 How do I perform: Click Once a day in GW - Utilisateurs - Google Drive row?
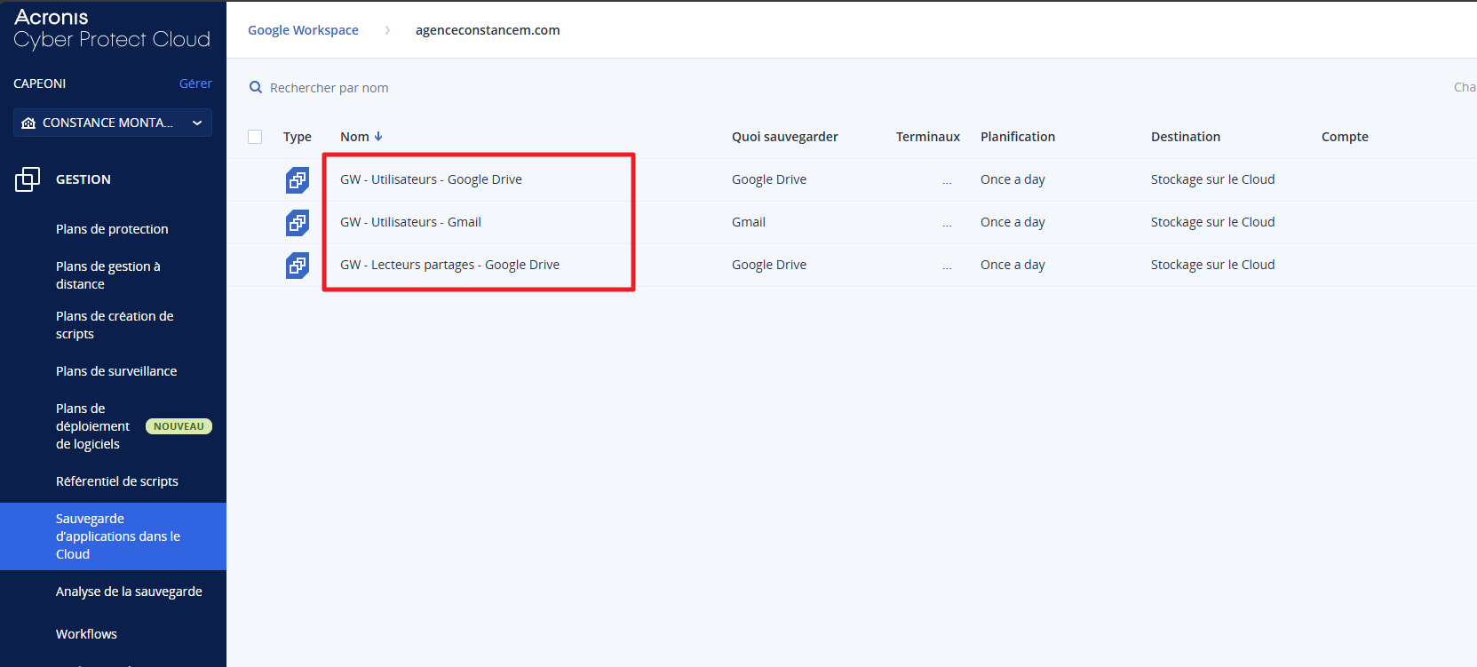1012,179
